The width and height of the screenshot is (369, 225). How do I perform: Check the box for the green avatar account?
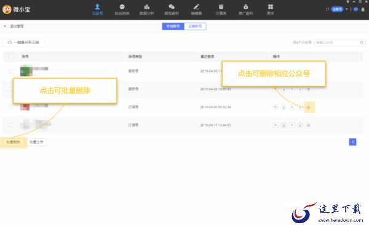10,71
